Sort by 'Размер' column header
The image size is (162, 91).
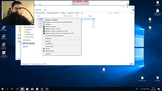(90, 16)
